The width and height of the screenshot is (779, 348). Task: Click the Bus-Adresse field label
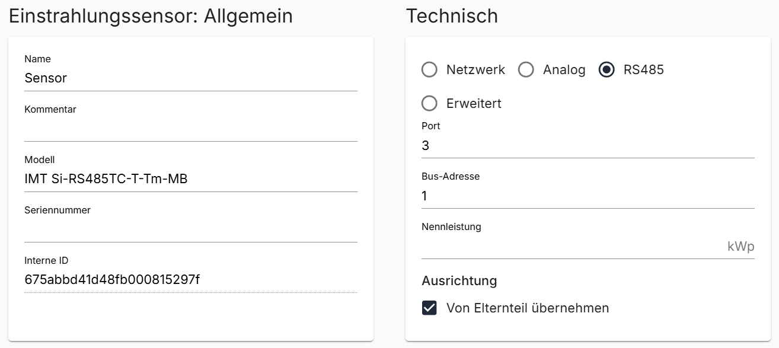pyautogui.click(x=451, y=176)
